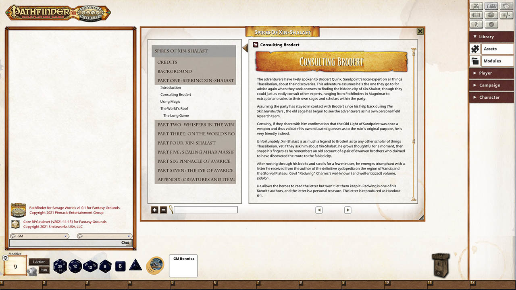Viewport: 516px width, 290px height.
Task: Toggle the 1 Action button
Action: (x=39, y=262)
